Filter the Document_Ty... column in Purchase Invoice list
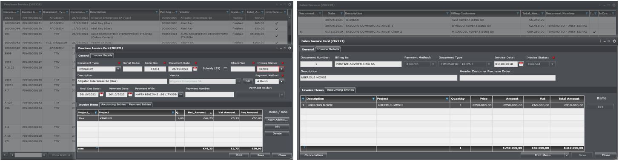Viewport: 619px width, 161px height. tap(67, 12)
